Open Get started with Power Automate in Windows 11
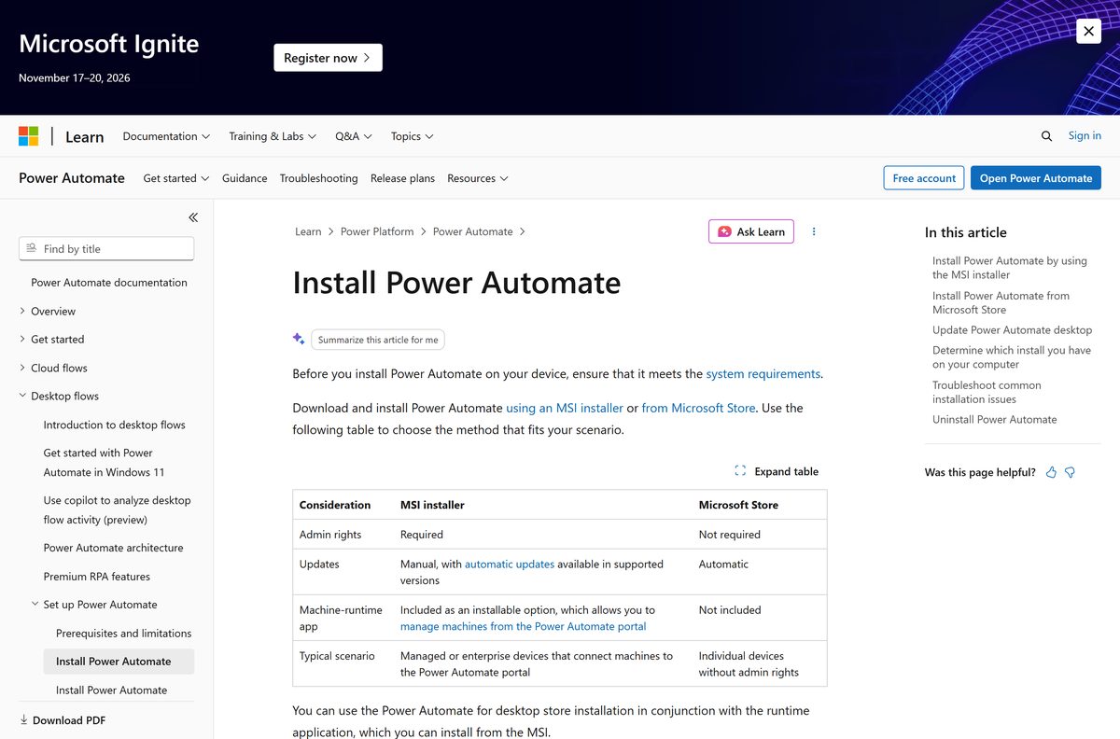1120x739 pixels. (104, 462)
